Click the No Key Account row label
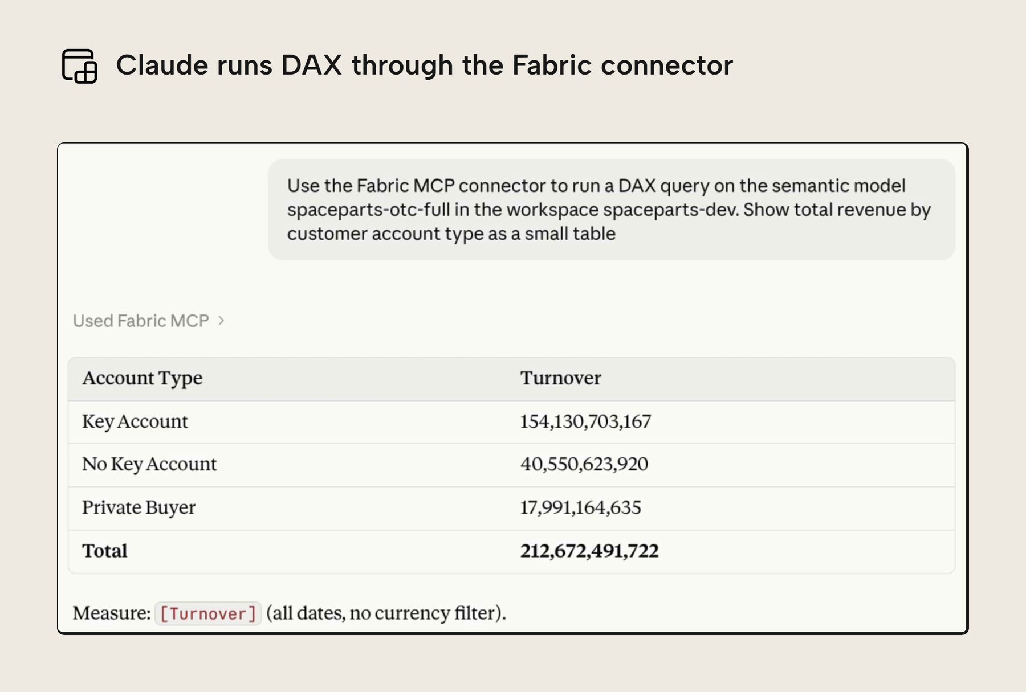This screenshot has height=692, width=1026. coord(149,464)
